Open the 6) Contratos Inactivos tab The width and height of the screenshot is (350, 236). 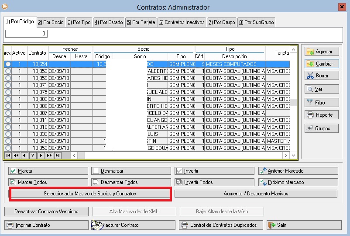coord(182,22)
